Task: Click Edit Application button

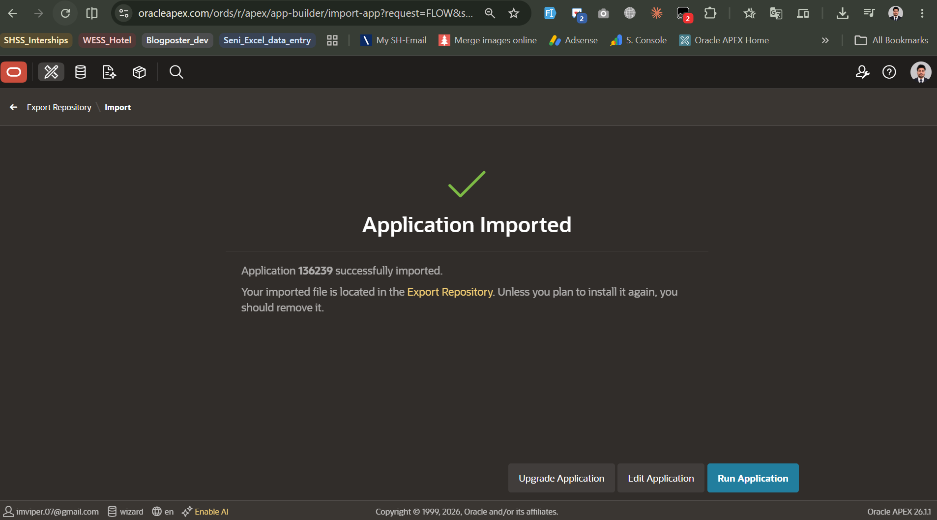Action: tap(661, 478)
